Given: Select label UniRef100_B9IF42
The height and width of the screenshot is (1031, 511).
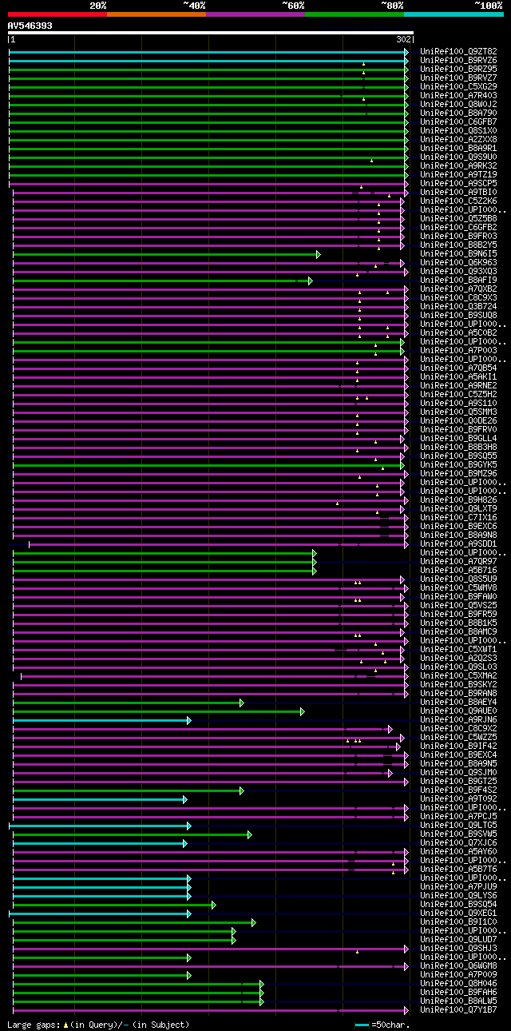Looking at the screenshot, I should tap(458, 746).
